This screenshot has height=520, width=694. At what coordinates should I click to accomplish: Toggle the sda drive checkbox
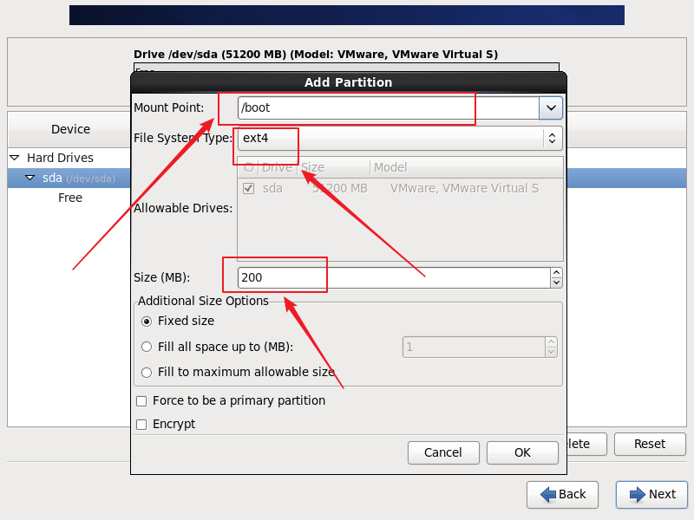[x=249, y=188]
